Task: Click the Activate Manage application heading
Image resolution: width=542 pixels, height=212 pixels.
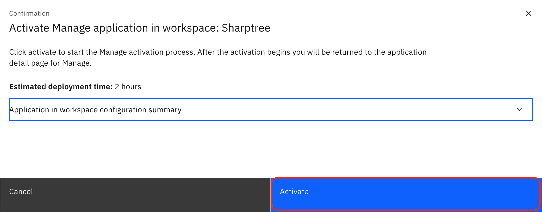Action: 140,28
